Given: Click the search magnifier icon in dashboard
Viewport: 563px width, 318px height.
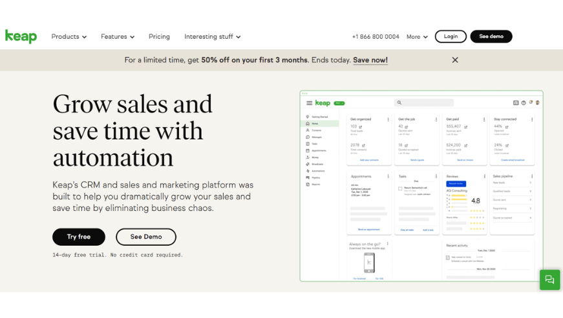Looking at the screenshot, I should (399, 103).
